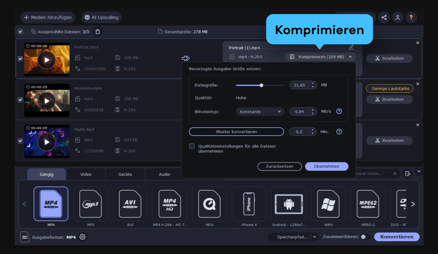Click Bearbeiten for Romance.mp4

click(389, 99)
